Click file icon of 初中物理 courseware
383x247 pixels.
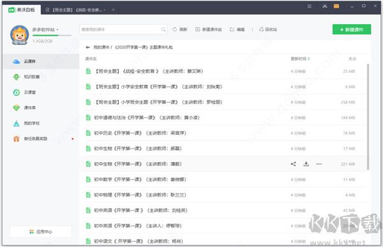[89, 195]
